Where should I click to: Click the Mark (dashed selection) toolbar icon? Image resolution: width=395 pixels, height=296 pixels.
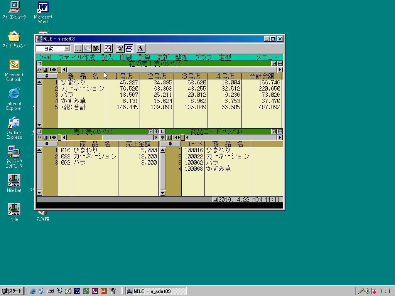[x=78, y=49]
